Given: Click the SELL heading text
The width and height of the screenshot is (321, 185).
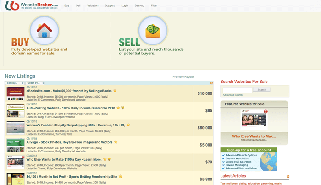Looking at the screenshot, I should click(129, 43).
